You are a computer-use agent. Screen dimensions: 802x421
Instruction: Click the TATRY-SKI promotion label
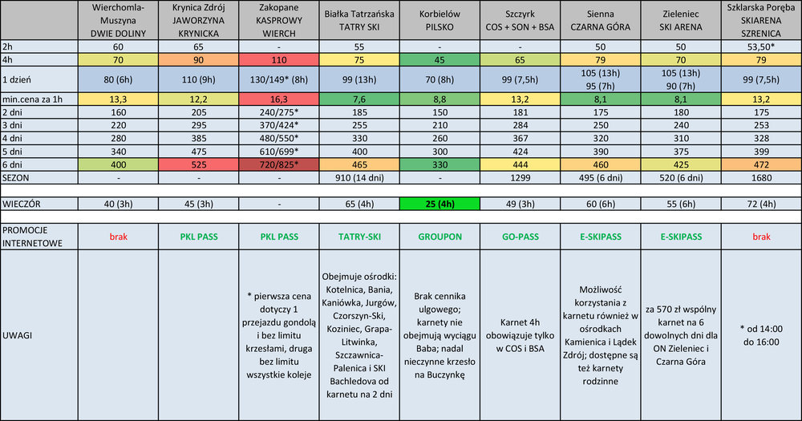pos(359,237)
